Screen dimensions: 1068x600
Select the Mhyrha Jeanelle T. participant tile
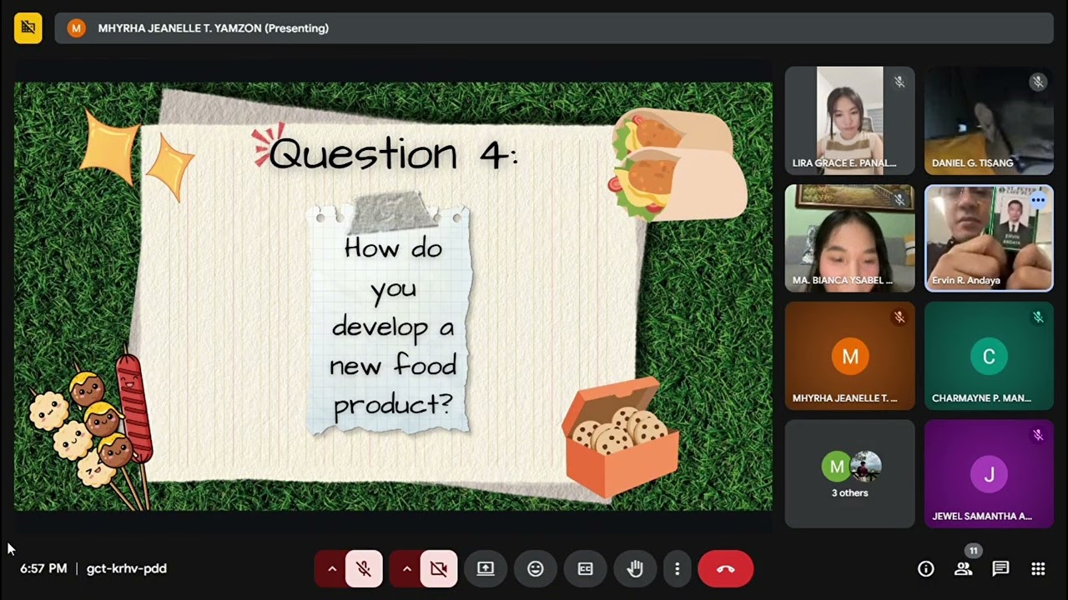(849, 356)
